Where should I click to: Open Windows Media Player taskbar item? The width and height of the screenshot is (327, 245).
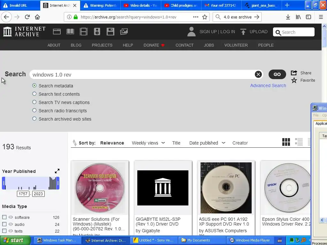click(250, 240)
